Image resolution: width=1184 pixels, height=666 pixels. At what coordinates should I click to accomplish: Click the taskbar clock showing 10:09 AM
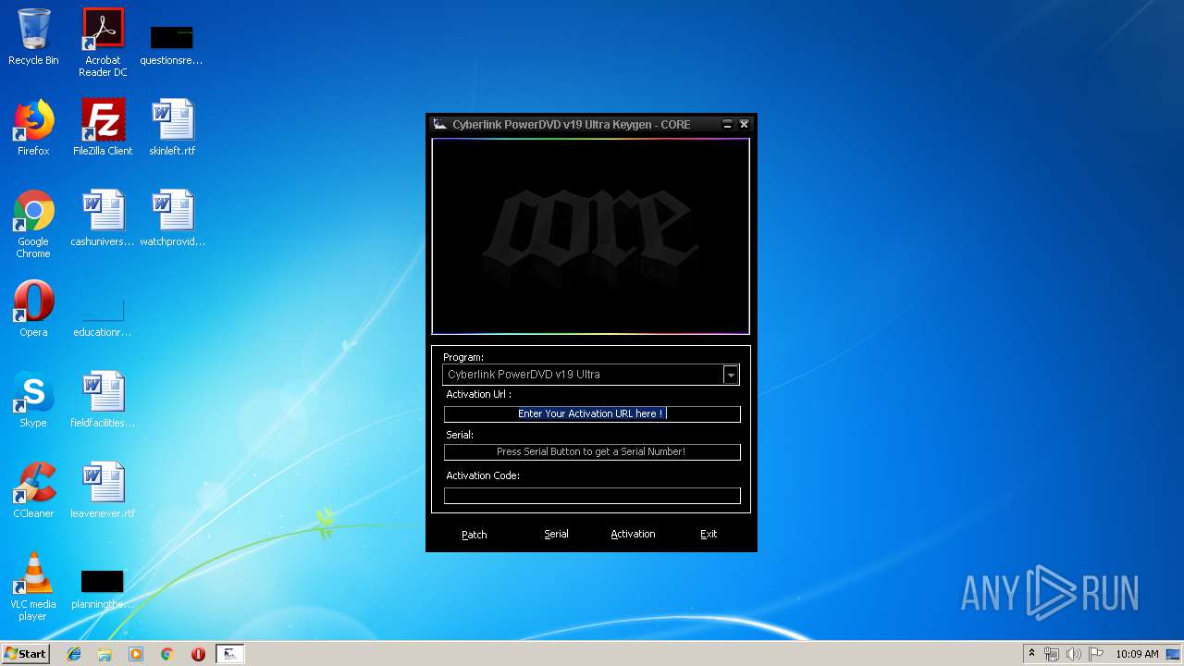tap(1136, 654)
